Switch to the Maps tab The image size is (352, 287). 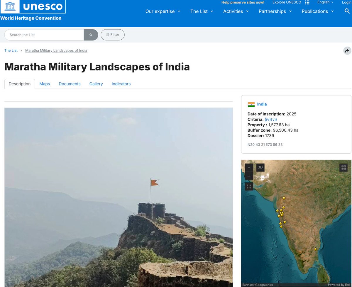click(x=45, y=84)
